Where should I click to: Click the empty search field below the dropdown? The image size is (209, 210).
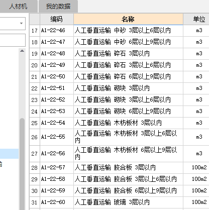pyautogui.click(x=13, y=40)
